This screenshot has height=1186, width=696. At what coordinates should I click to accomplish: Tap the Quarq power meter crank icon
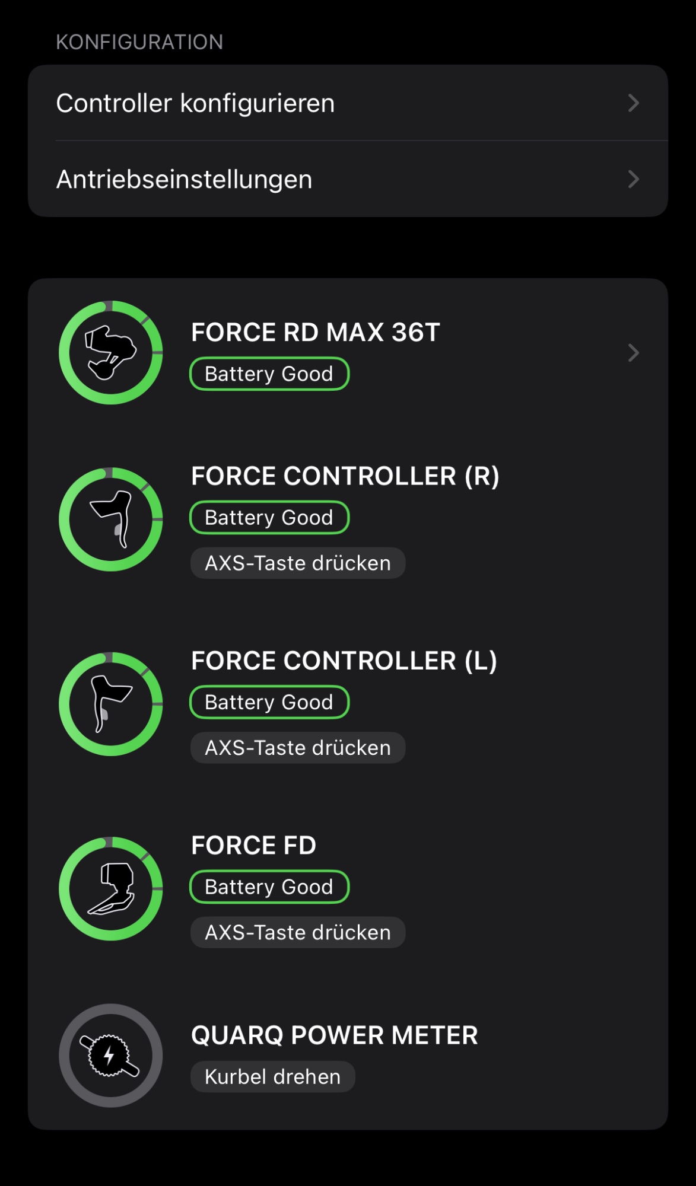tap(111, 1056)
